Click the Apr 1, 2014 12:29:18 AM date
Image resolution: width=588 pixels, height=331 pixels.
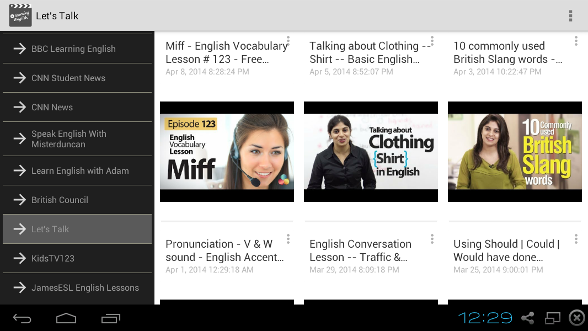coord(210,270)
